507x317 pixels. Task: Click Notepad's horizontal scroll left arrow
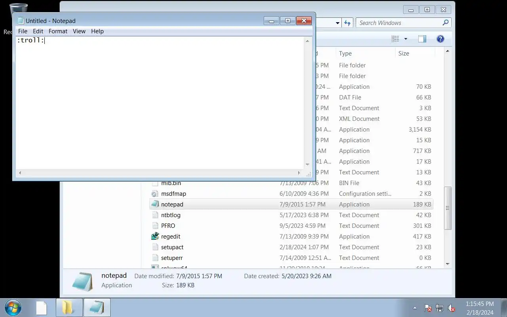coord(20,173)
